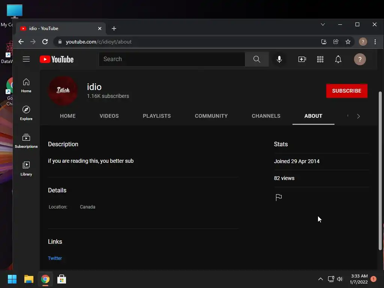Switch to the HOME channel tab
384x288 pixels.
click(67, 116)
